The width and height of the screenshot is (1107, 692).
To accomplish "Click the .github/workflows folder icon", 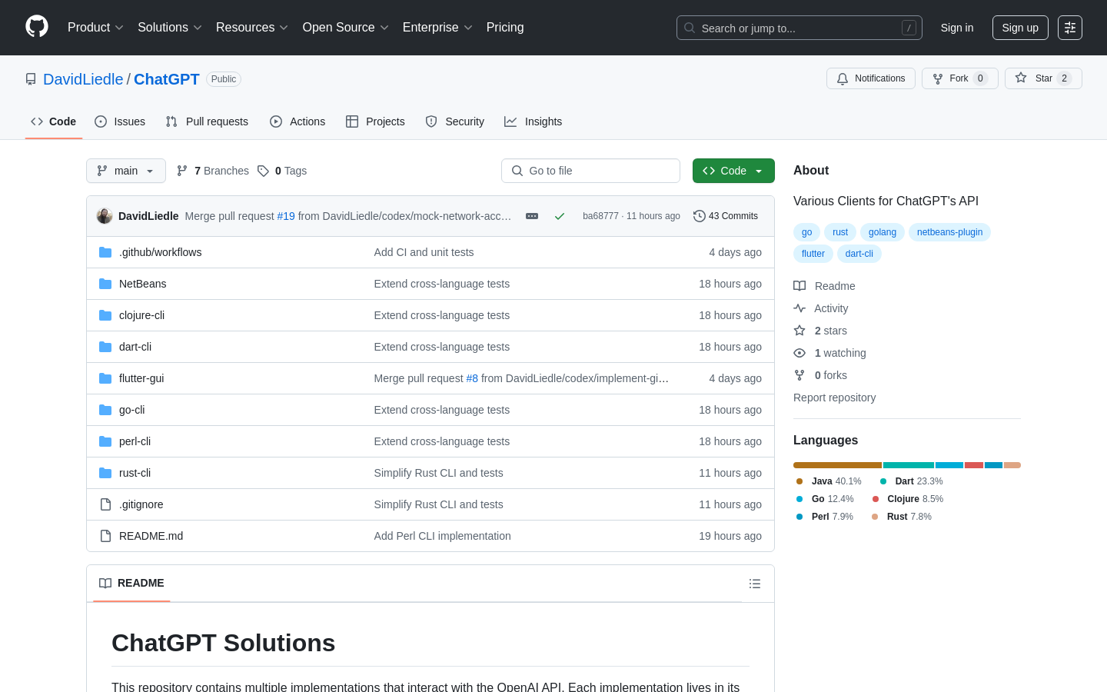I will click(x=105, y=252).
